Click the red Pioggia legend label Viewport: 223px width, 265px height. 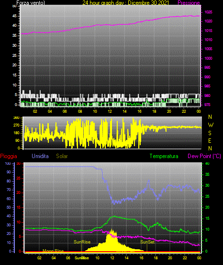click(x=9, y=156)
